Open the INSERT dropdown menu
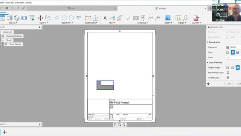The height and width of the screenshot is (136, 241). point(168,23)
